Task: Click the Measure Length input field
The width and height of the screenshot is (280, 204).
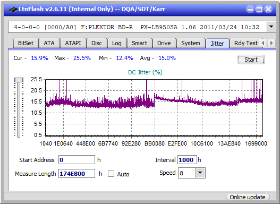Action: pos(77,174)
